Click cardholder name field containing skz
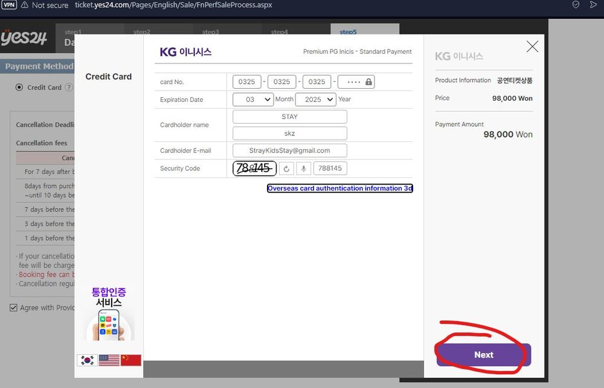The width and height of the screenshot is (604, 388). pyautogui.click(x=290, y=133)
